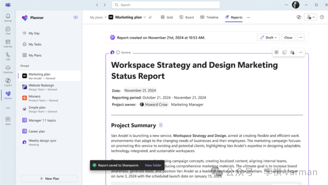Go back with the navigation arrow
This screenshot has height=185, width=328.
[x=97, y=5]
